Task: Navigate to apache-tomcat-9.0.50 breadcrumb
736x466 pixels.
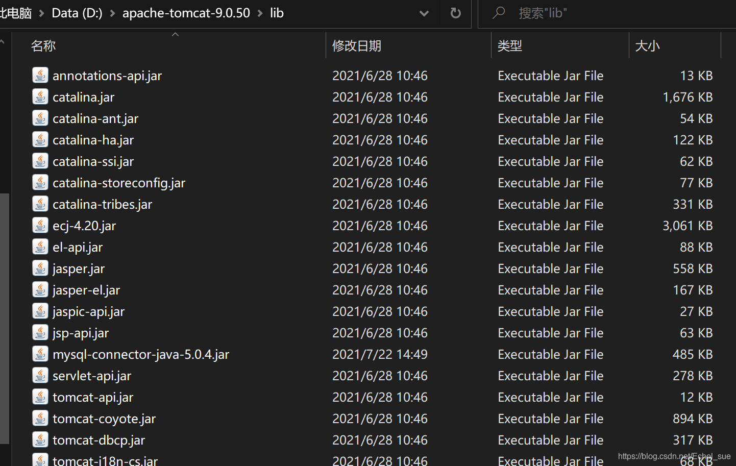Action: pos(186,13)
